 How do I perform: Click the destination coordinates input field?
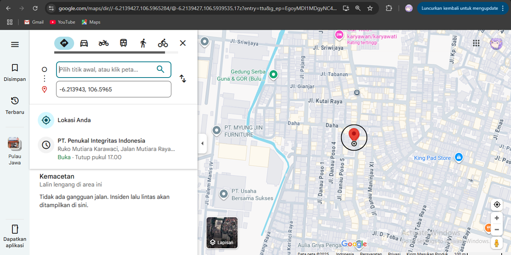pyautogui.click(x=114, y=89)
